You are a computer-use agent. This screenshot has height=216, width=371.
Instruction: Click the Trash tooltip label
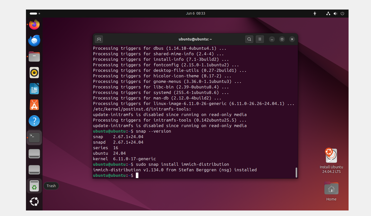pos(51,186)
